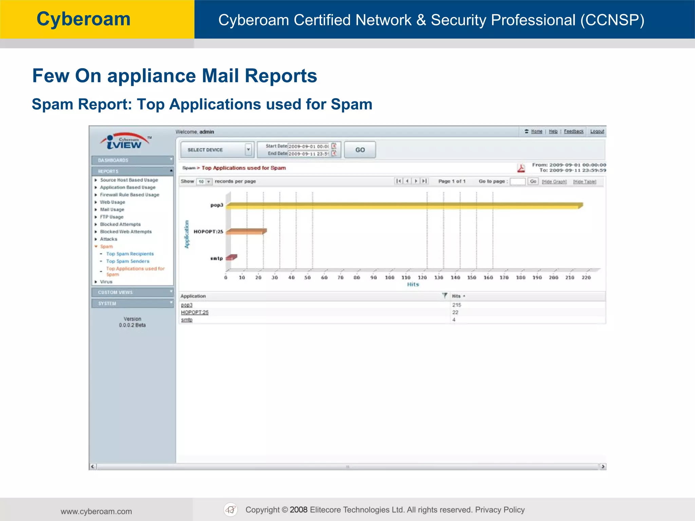This screenshot has height=521, width=695.
Task: Open the SELECT DEVICE dropdown
Action: coord(248,150)
